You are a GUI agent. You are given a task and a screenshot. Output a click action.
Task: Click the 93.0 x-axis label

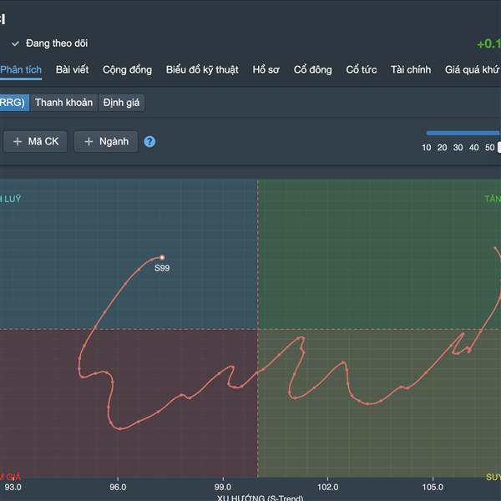[x=13, y=488]
